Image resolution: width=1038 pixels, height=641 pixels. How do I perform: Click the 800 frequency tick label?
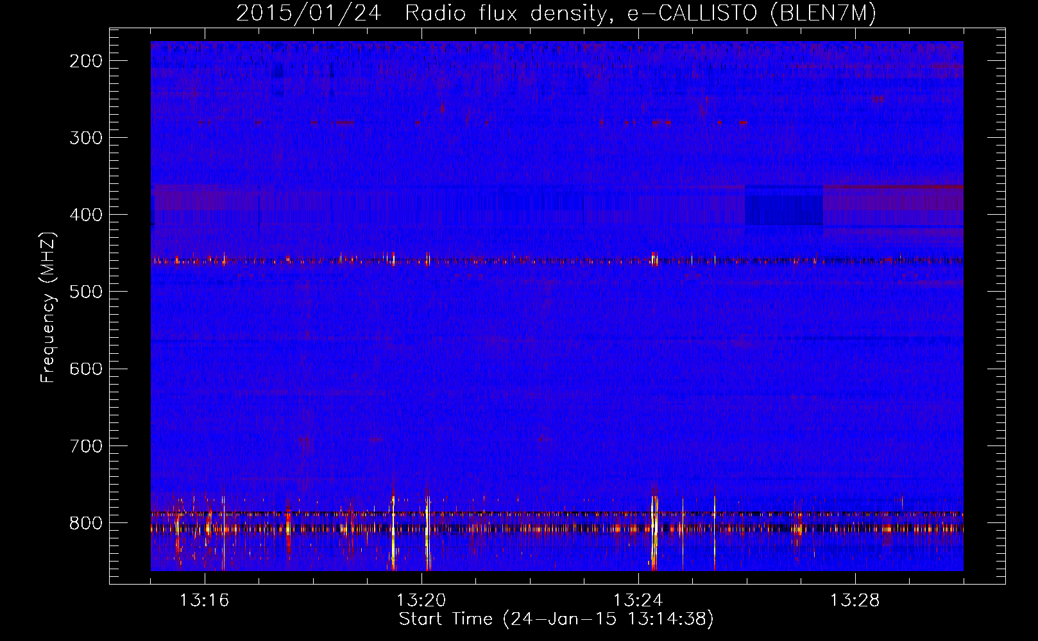tap(86, 522)
